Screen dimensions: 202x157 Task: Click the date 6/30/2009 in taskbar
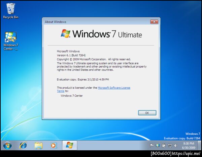coord(189,148)
